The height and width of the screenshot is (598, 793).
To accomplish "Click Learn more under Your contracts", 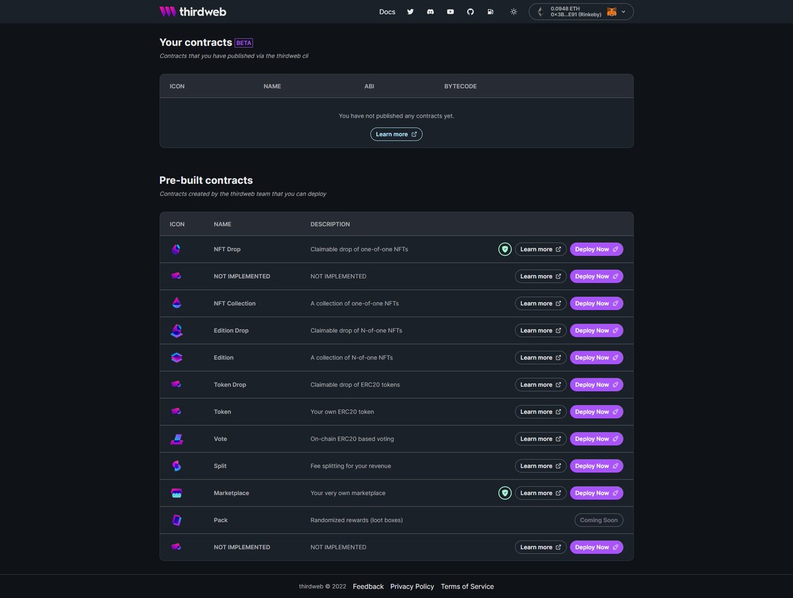I will click(397, 134).
